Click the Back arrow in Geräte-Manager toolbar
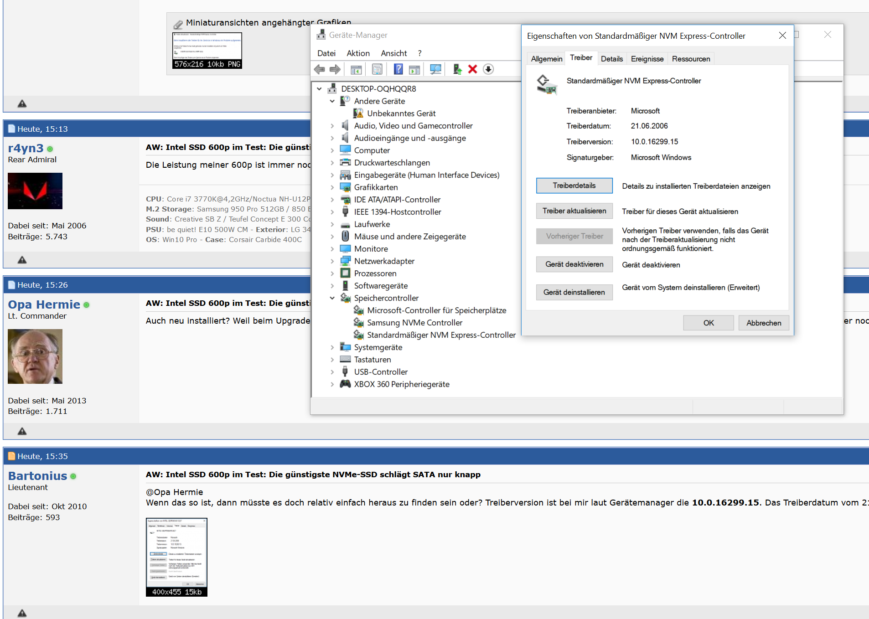The width and height of the screenshot is (869, 619). (320, 69)
